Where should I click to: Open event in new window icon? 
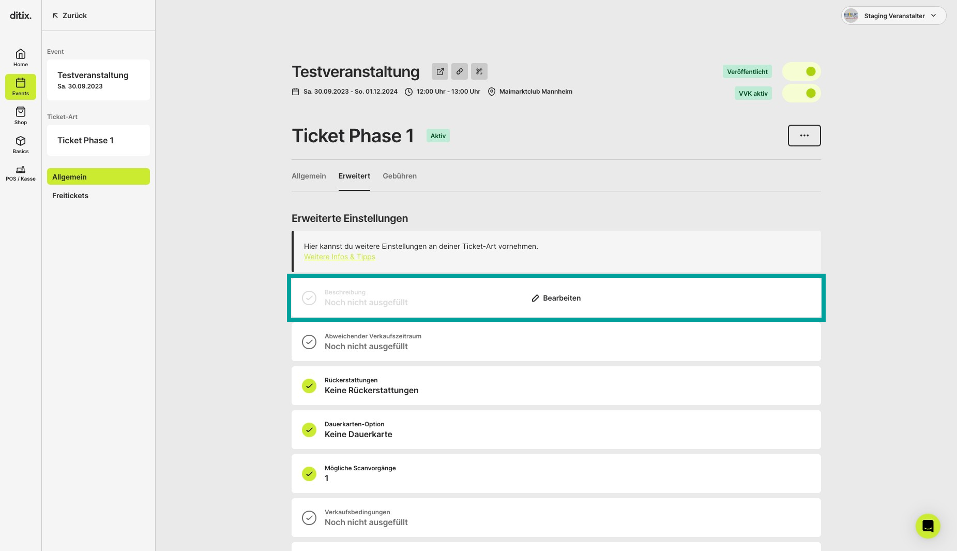click(440, 71)
